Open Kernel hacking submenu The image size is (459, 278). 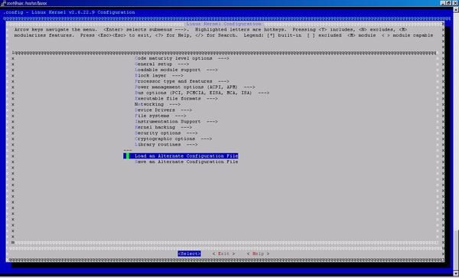[163, 127]
